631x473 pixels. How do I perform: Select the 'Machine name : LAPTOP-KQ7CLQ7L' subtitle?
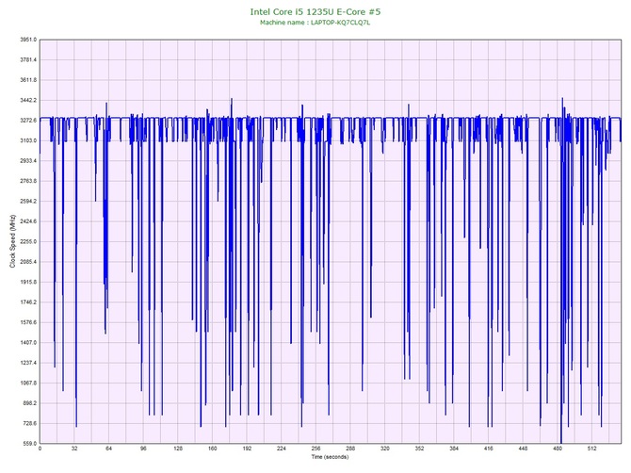click(x=315, y=23)
